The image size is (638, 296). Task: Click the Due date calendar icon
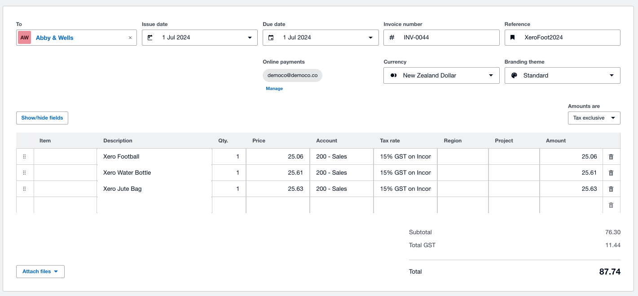click(271, 38)
